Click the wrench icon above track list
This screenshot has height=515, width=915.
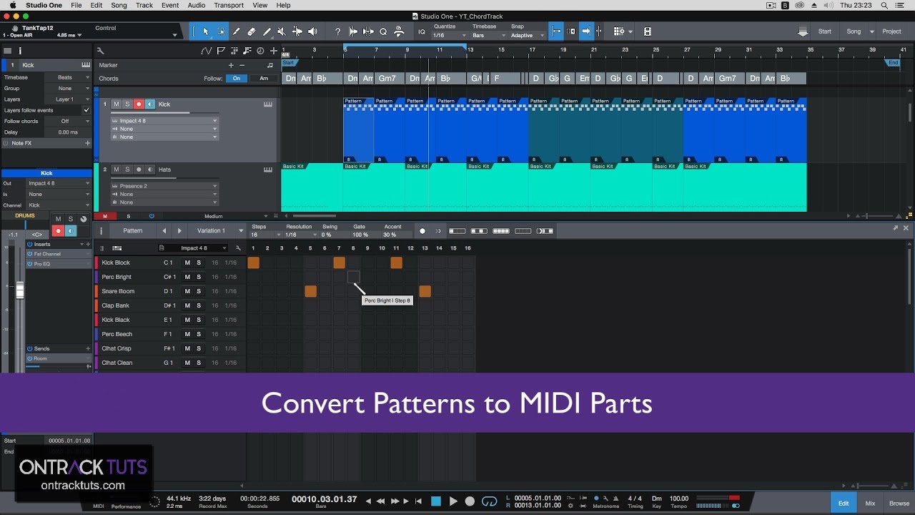[x=101, y=51]
